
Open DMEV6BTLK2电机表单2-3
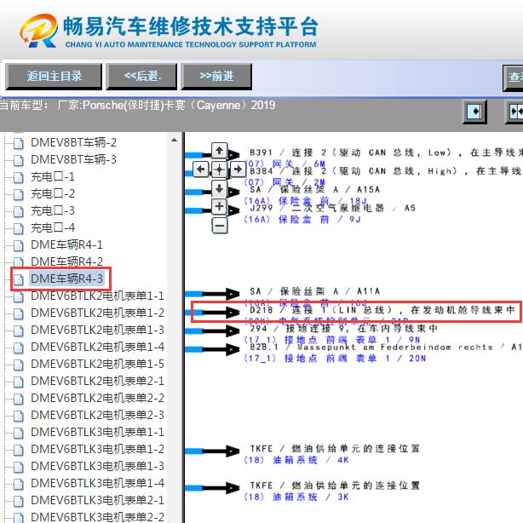[x=97, y=415]
